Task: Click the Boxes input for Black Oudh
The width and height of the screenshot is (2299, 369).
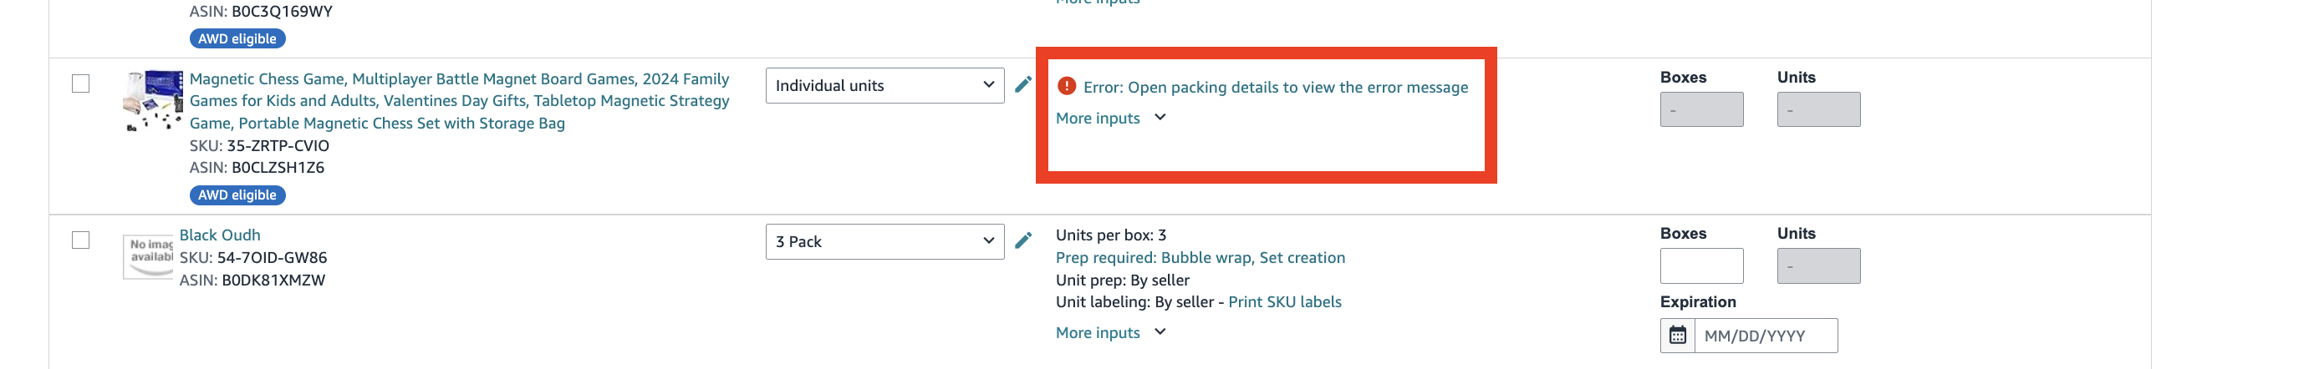Action: coord(1700,265)
